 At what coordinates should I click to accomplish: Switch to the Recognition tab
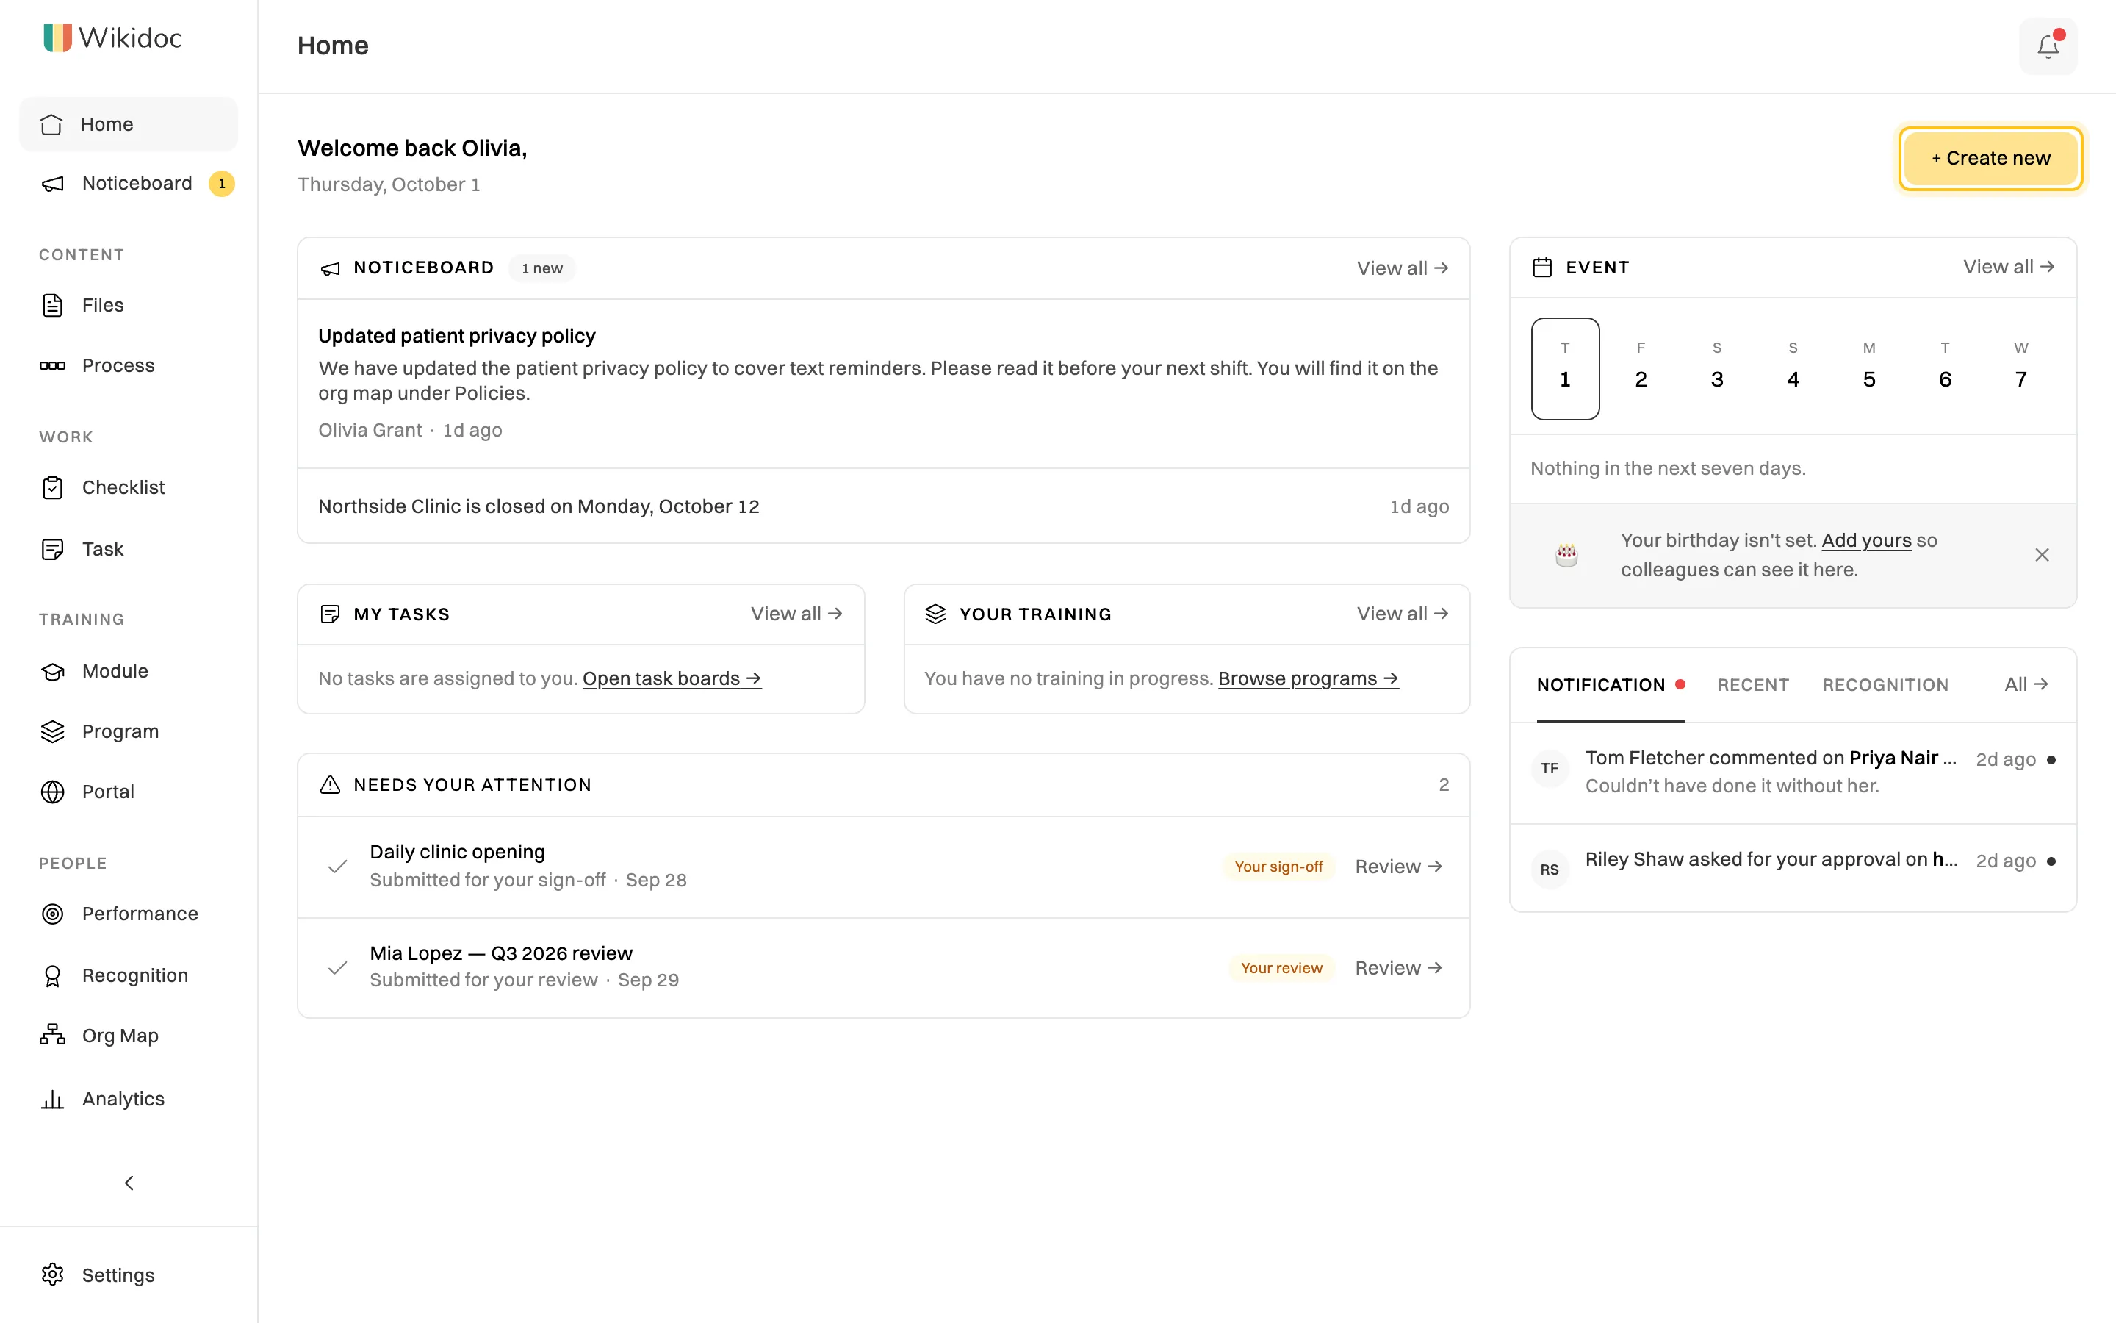point(1885,685)
